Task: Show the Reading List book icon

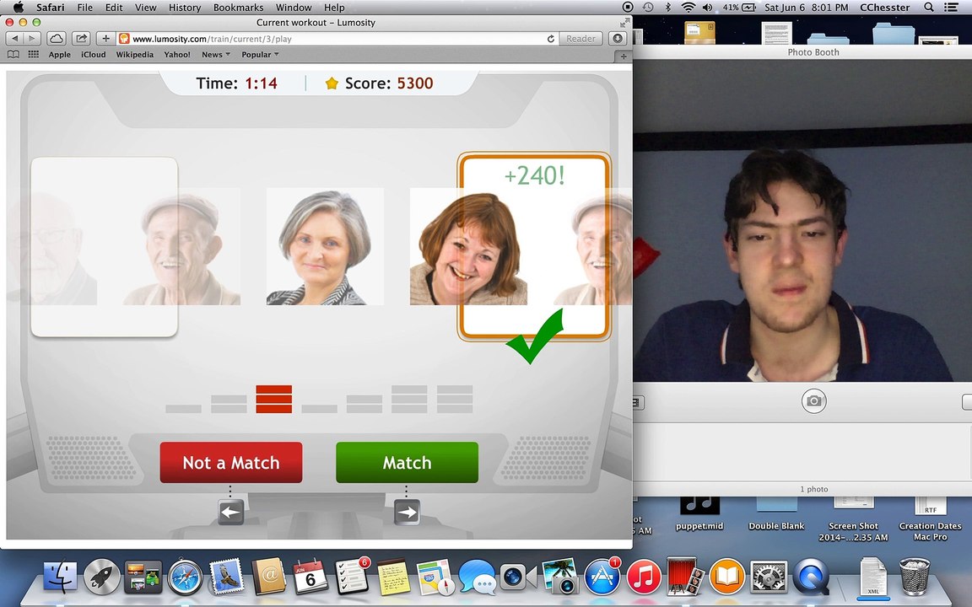Action: pos(13,55)
